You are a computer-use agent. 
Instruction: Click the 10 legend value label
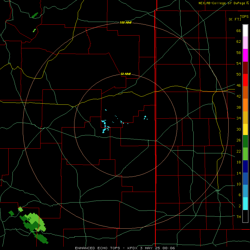tap(239, 184)
